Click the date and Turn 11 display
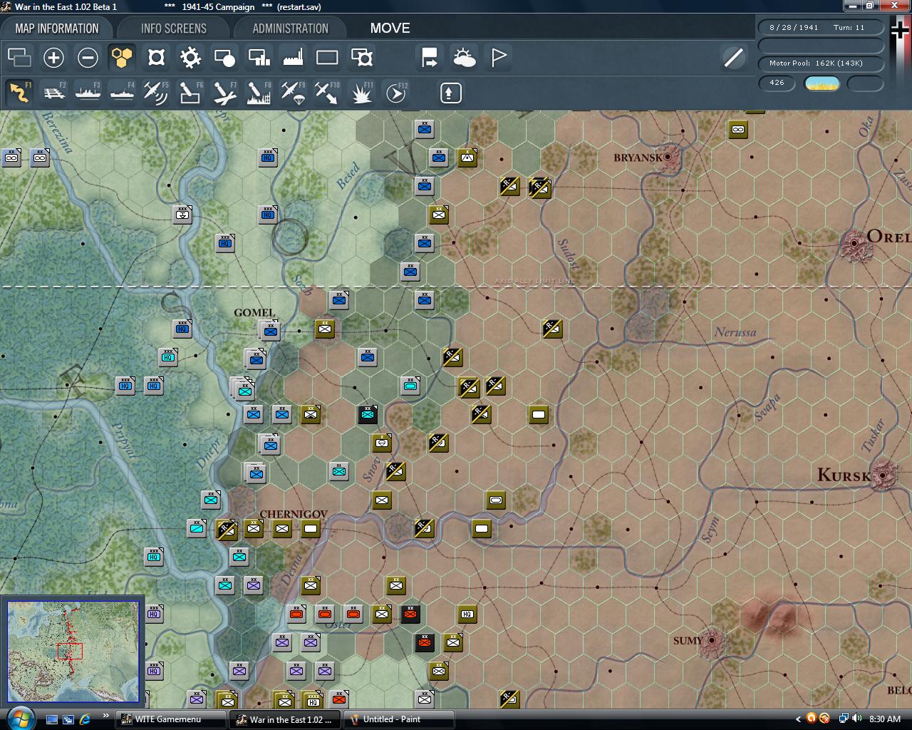Screen dimensions: 912x730 click(821, 28)
